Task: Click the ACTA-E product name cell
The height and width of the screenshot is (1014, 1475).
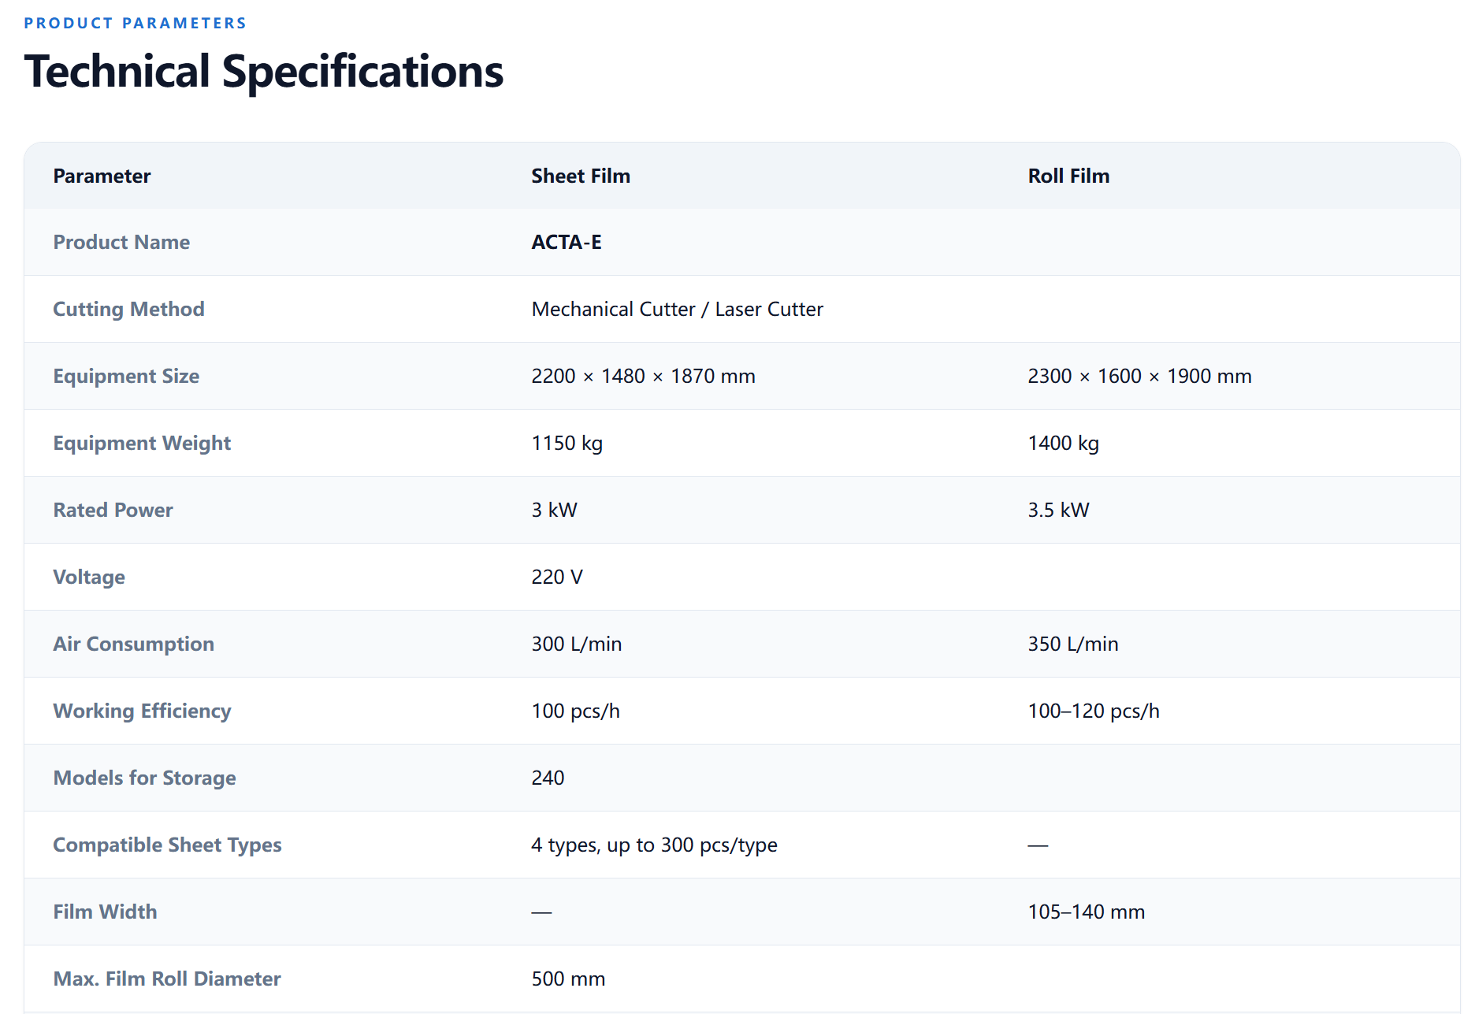Action: (x=566, y=242)
